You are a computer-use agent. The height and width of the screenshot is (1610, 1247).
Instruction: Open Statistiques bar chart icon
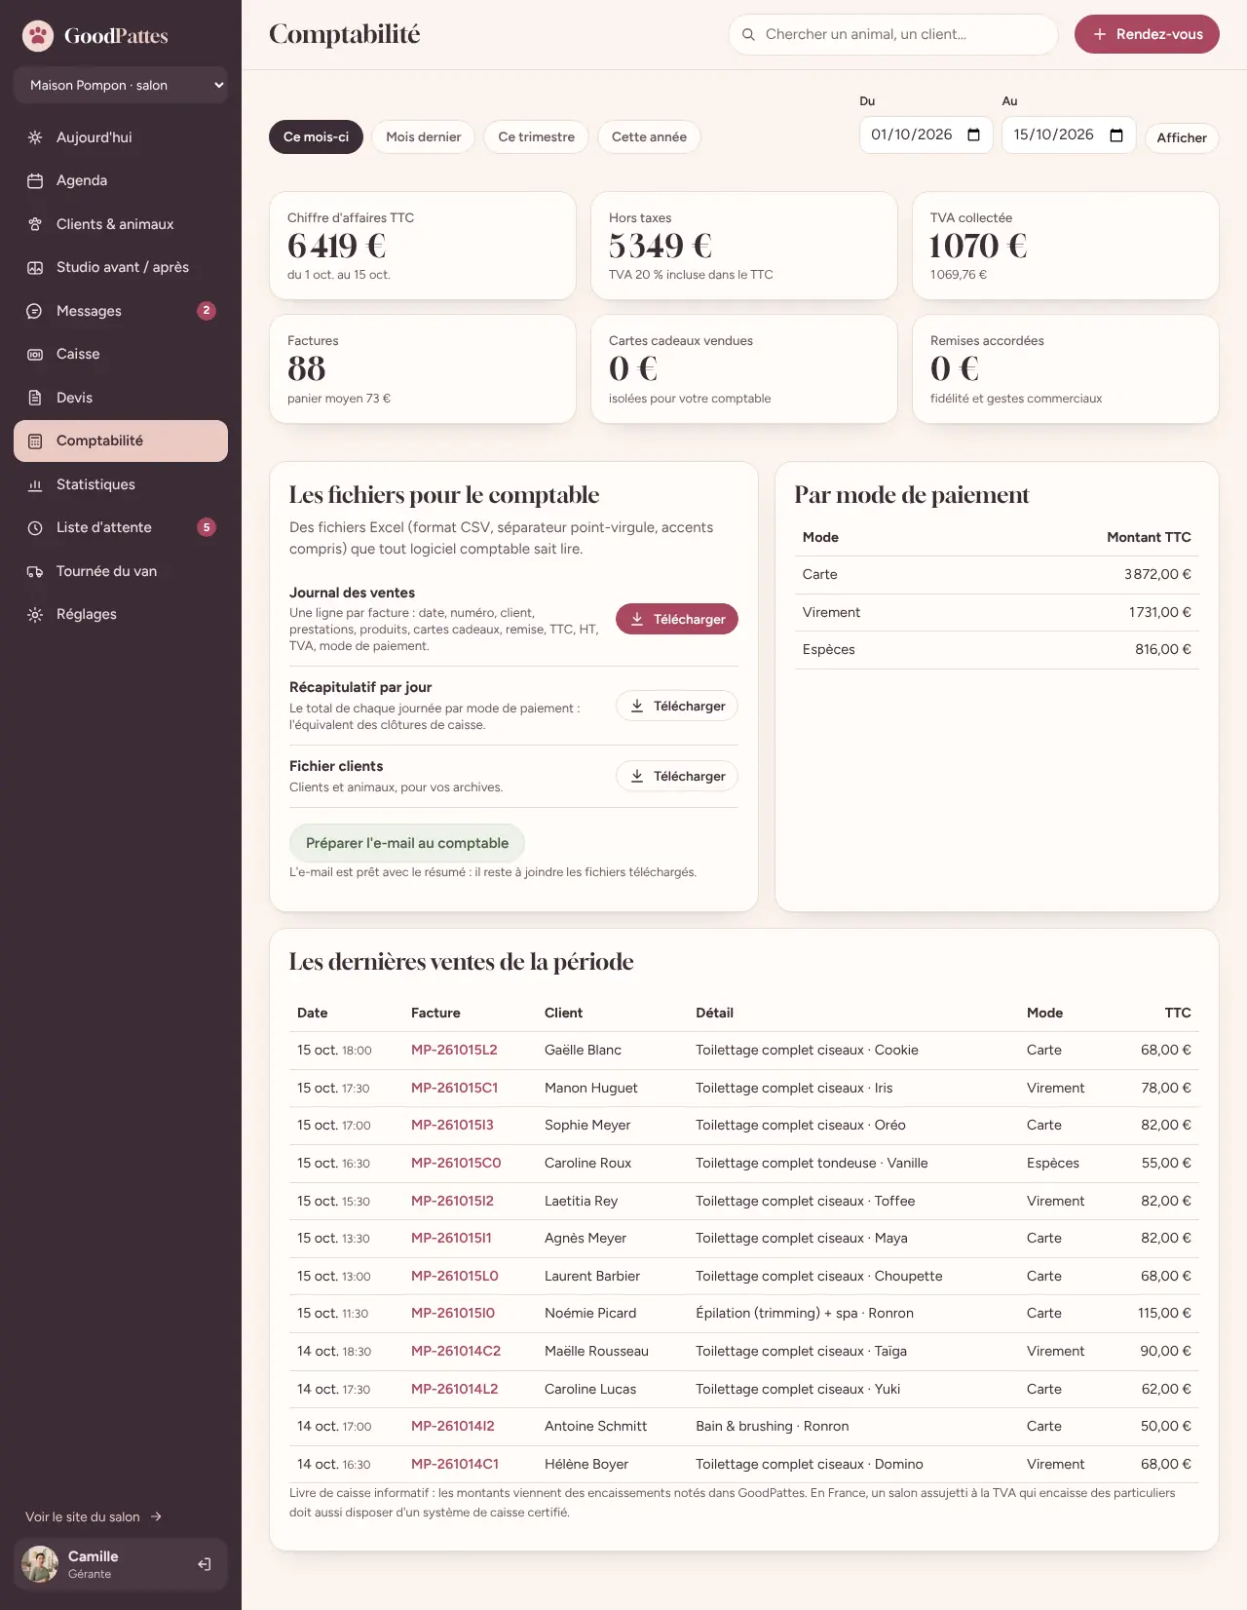35,484
